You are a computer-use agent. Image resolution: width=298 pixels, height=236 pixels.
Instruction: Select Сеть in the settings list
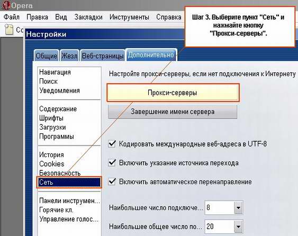(x=69, y=182)
